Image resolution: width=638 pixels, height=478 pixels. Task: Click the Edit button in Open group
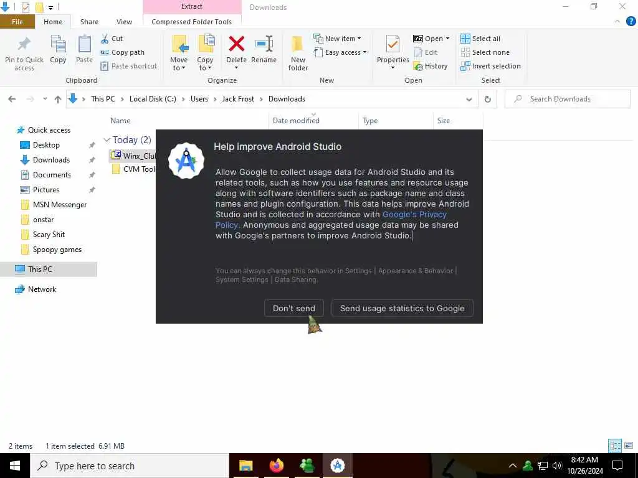tap(426, 52)
